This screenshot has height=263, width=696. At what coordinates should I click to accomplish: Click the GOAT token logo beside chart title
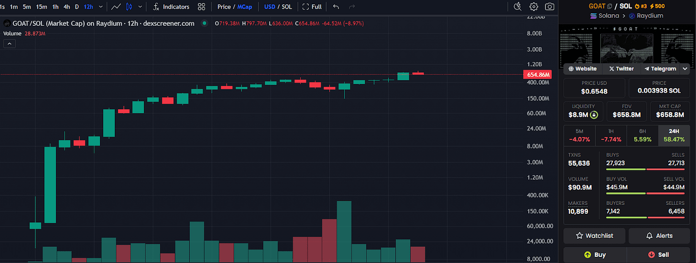[7, 23]
